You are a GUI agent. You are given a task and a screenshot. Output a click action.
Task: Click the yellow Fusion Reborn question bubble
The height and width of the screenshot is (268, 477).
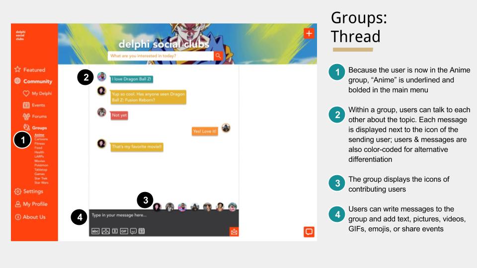tap(148, 97)
